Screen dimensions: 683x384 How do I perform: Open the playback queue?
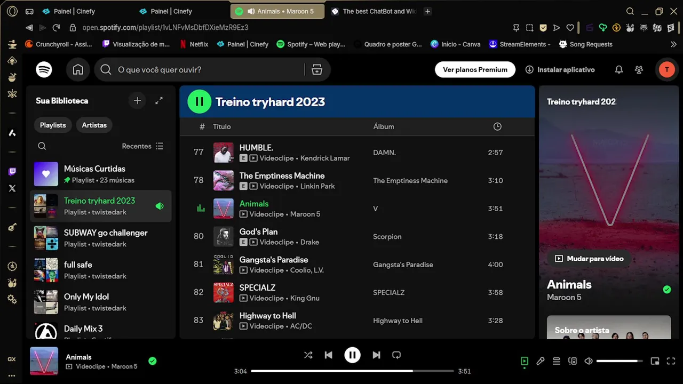(x=557, y=361)
